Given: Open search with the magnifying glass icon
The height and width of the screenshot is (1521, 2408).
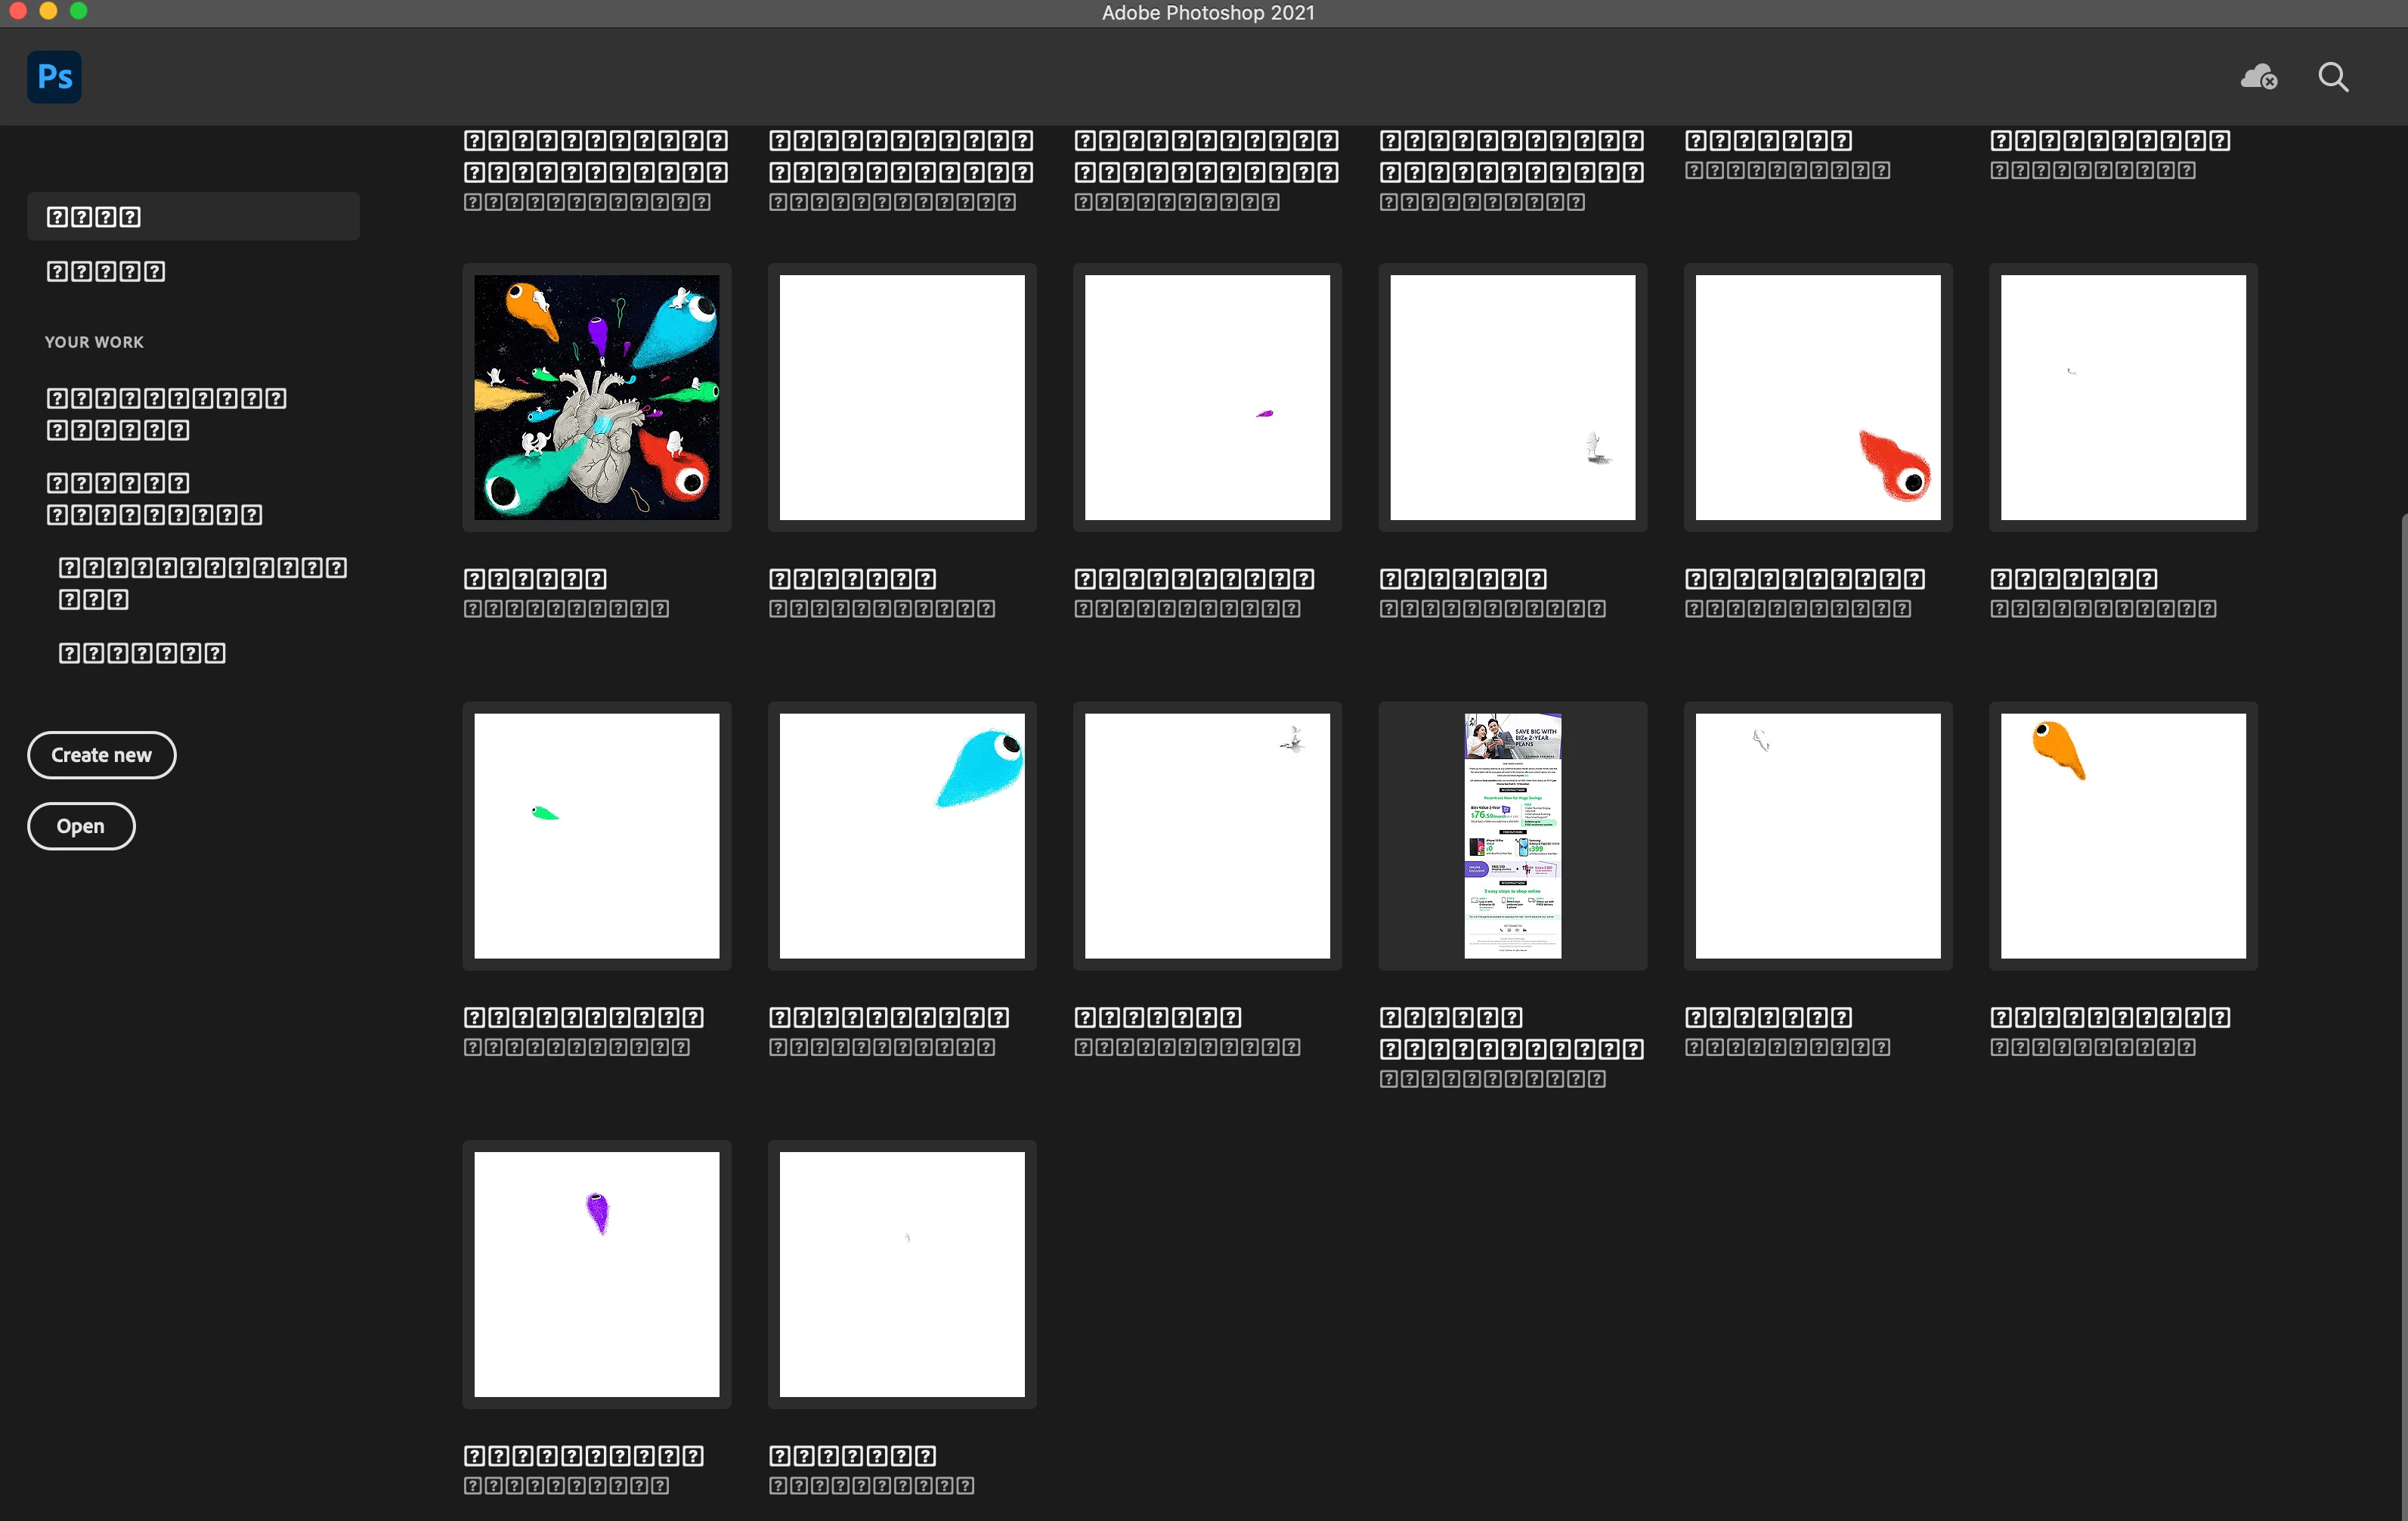Looking at the screenshot, I should 2333,77.
